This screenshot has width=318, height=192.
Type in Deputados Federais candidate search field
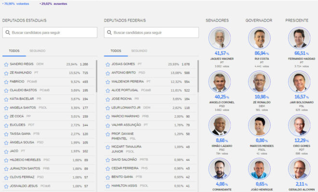coord(154,33)
